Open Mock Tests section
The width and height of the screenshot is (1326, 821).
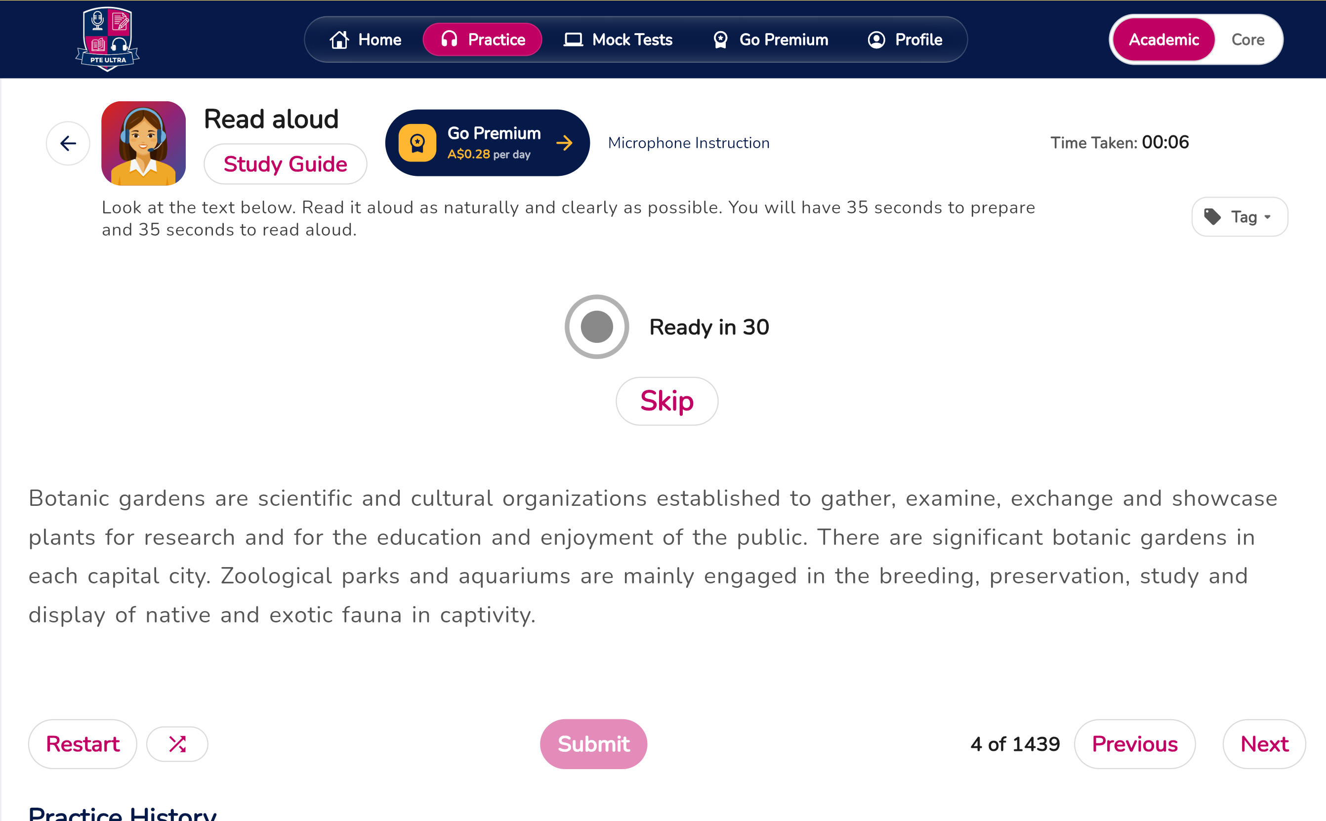pos(618,40)
